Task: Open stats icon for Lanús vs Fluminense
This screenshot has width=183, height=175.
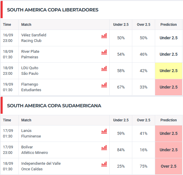Action: pyautogui.click(x=104, y=131)
